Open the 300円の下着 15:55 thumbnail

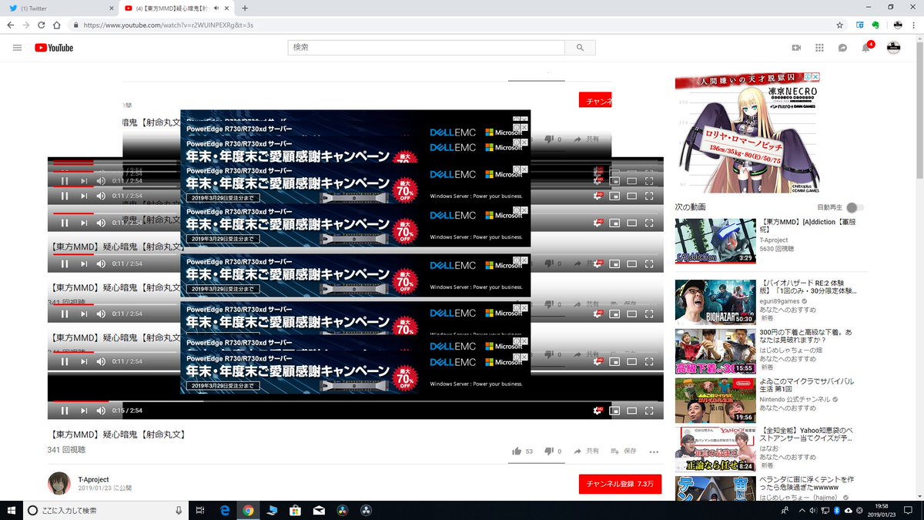pyautogui.click(x=716, y=352)
